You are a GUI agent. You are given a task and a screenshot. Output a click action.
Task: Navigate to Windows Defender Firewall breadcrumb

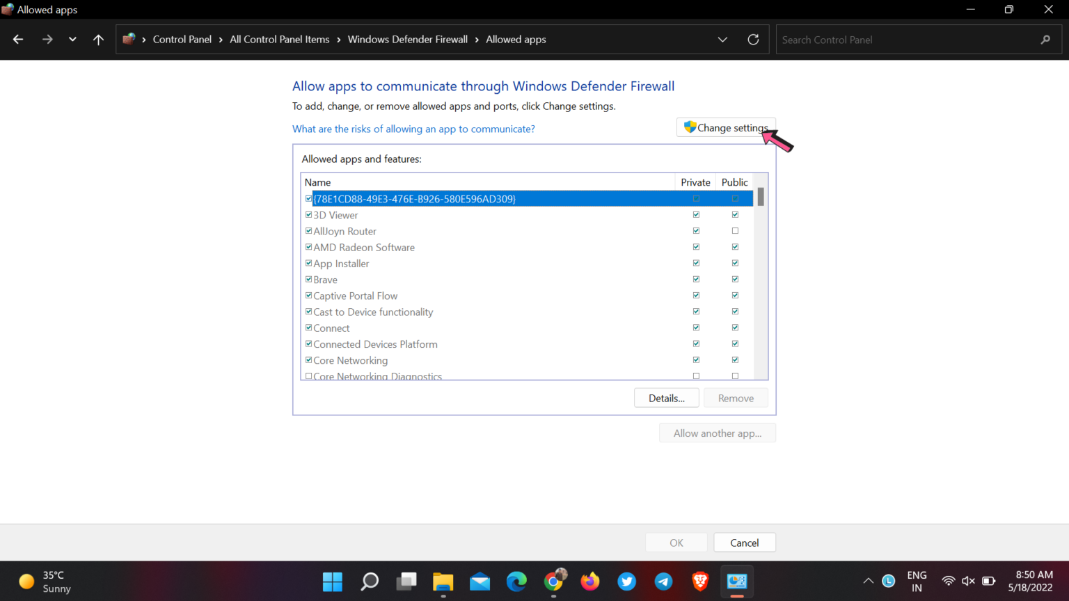408,39
